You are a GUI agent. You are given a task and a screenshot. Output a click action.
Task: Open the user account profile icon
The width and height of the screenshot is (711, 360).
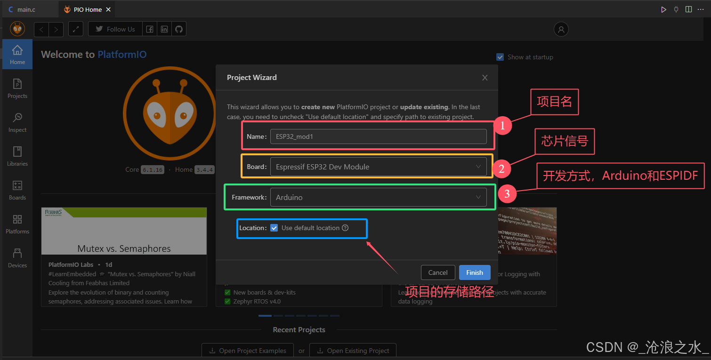pyautogui.click(x=561, y=29)
